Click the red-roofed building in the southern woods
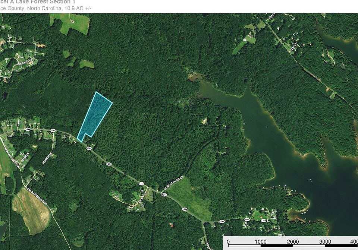358x250 pixels. coord(171,225)
